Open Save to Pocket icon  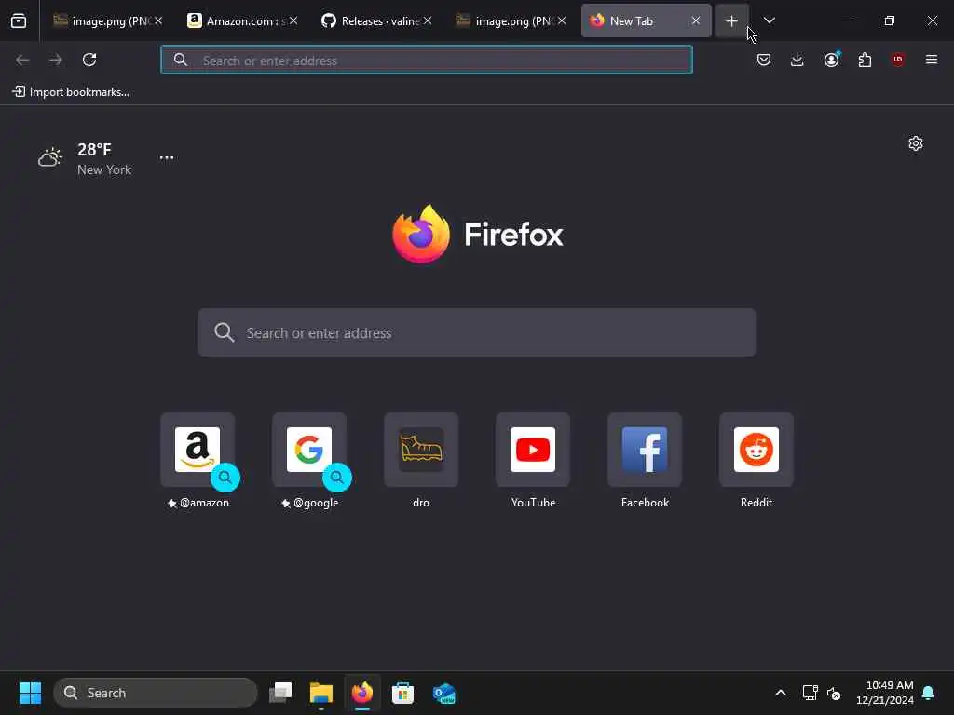coord(764,60)
